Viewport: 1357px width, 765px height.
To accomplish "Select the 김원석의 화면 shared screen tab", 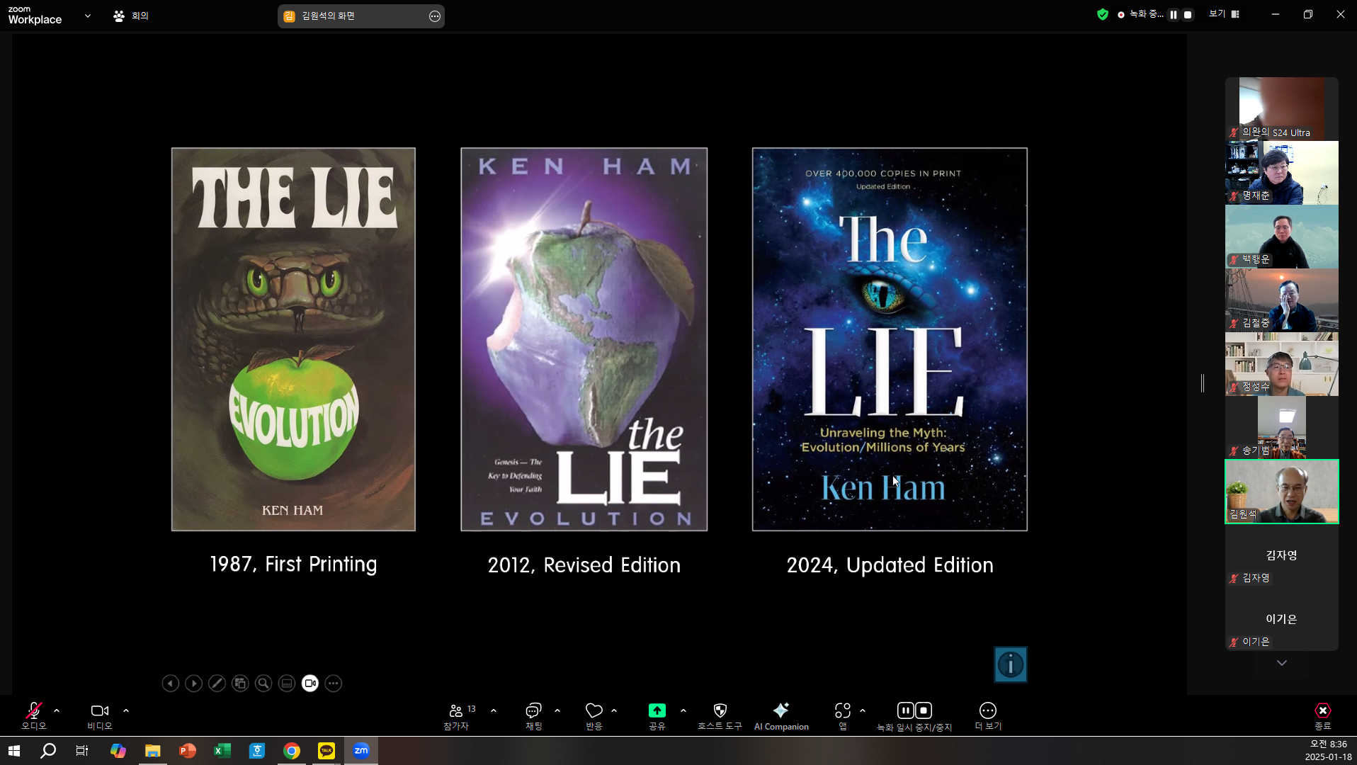I will (361, 16).
